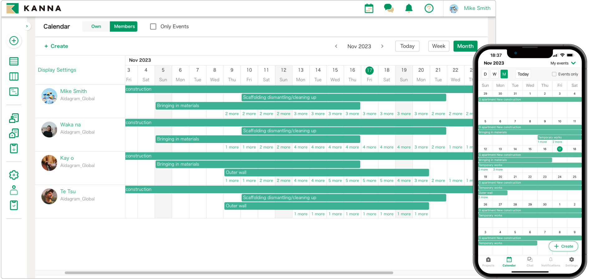The image size is (589, 279).
Task: Open the person profile sidebar icon
Action: [14, 190]
